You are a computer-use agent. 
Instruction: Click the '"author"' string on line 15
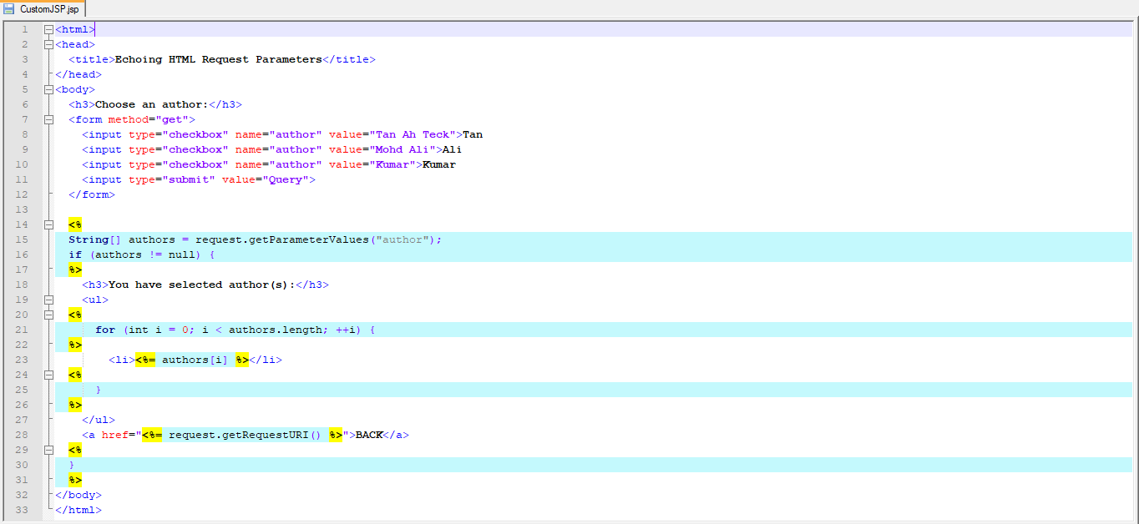402,239
